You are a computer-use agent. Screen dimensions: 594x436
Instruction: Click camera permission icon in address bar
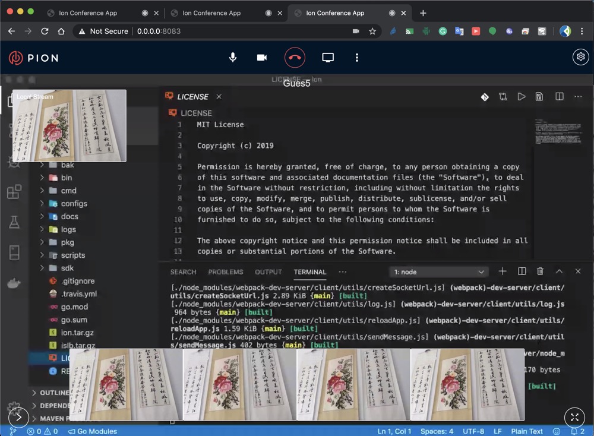click(x=356, y=31)
